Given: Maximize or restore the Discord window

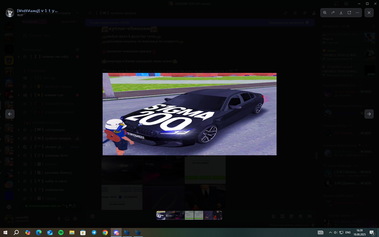Looking at the screenshot, I should pos(367,4).
